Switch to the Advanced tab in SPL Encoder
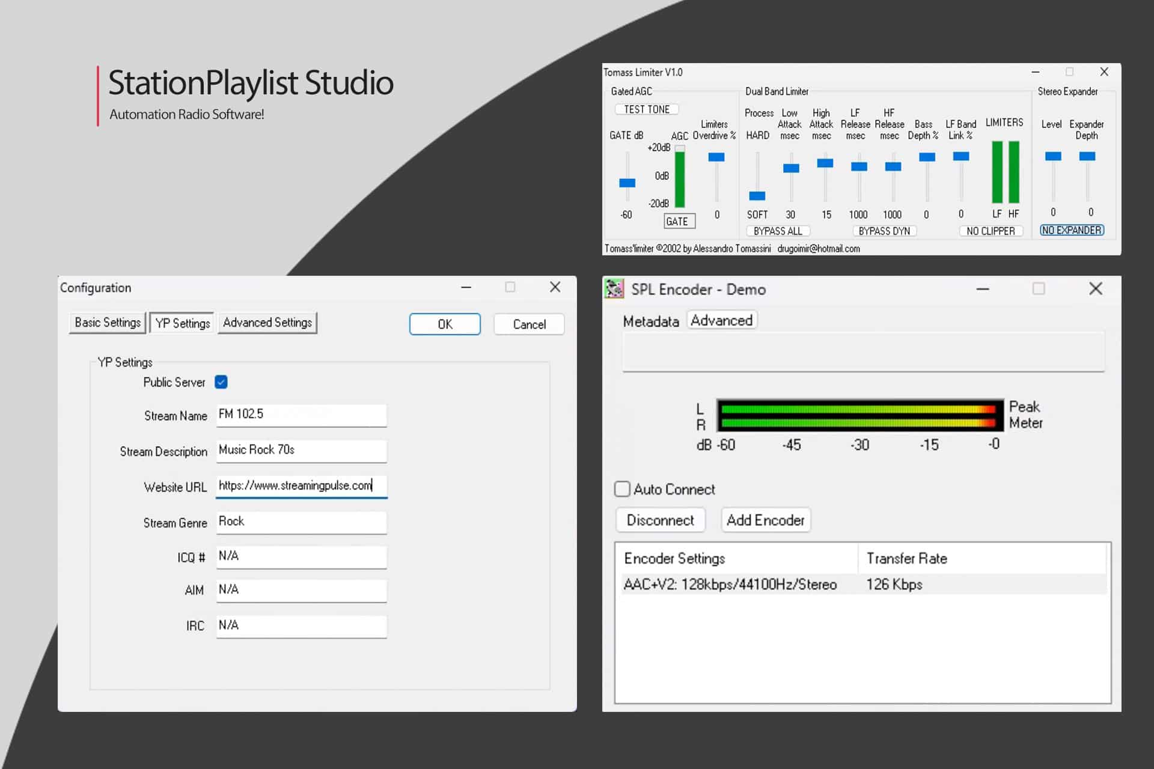 tap(721, 320)
